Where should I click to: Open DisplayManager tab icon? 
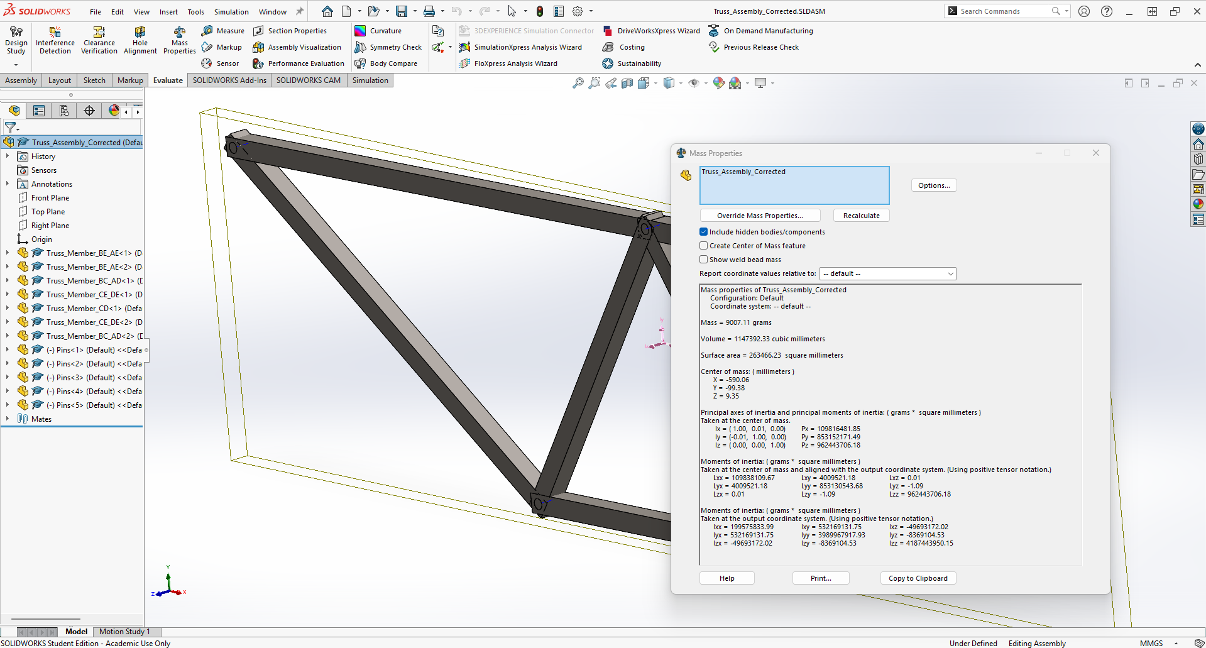click(114, 111)
